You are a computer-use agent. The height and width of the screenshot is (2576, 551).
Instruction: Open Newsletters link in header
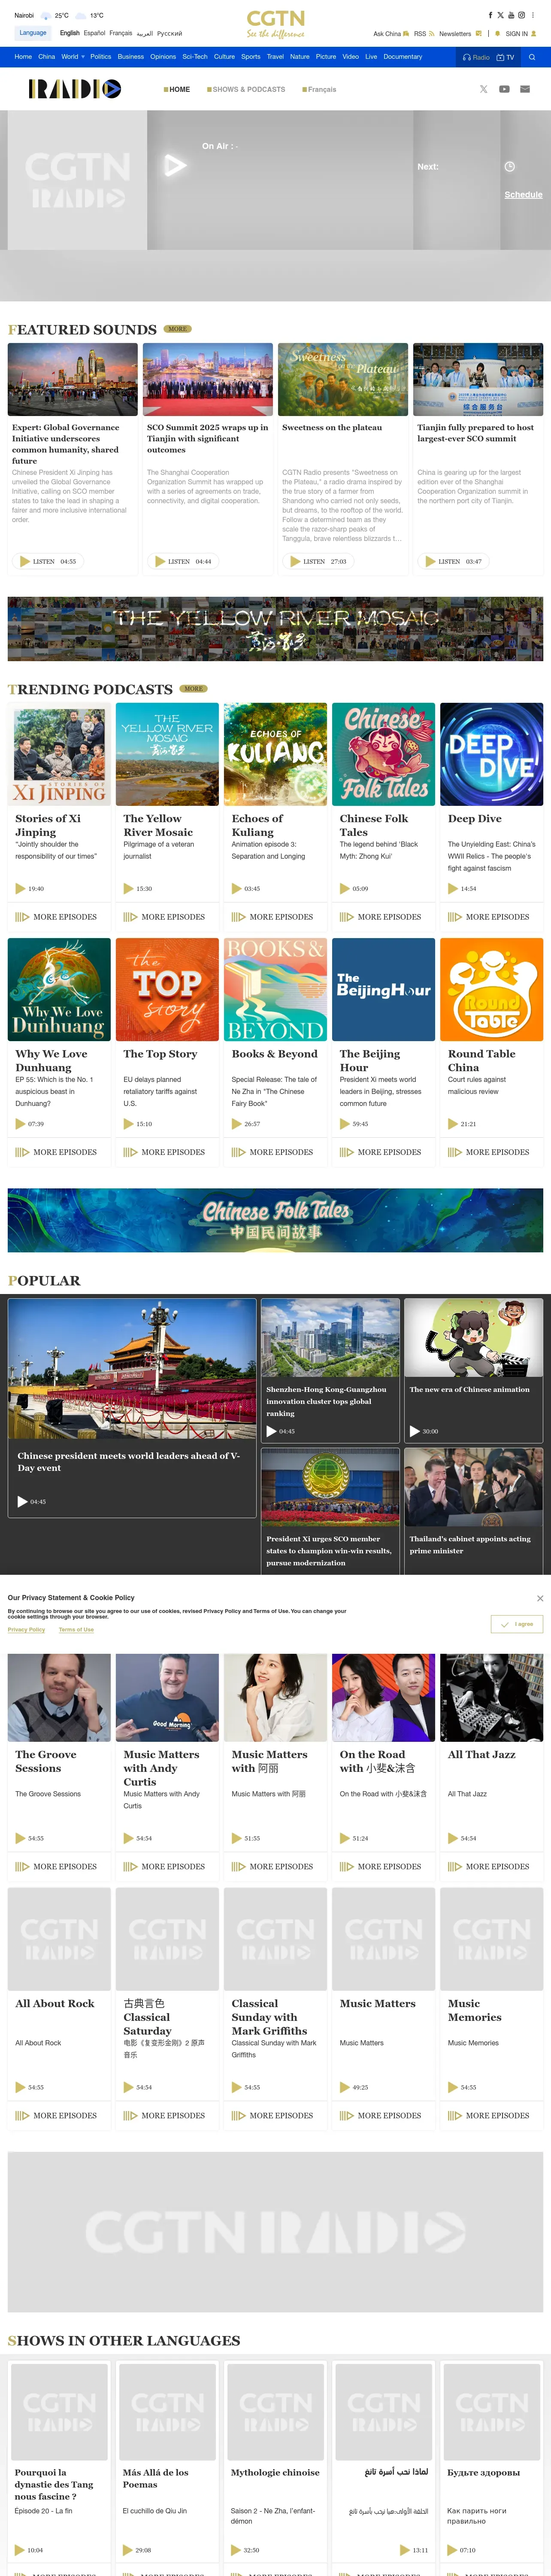(x=460, y=33)
